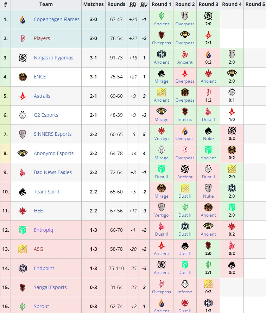This screenshot has width=266, height=313.
Task: Open the ENCE team page link
Action: click(40, 77)
